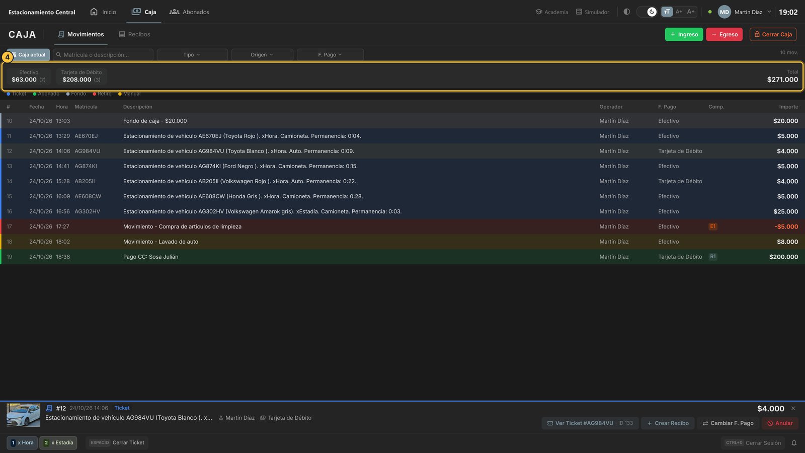Open the Origen filter dropdown
The width and height of the screenshot is (805, 453).
262,55
